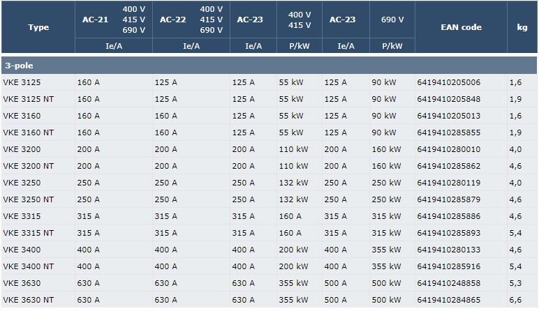This screenshot has width=539, height=311.
Task: Click EAN code 6419410285916
Action: tap(449, 266)
